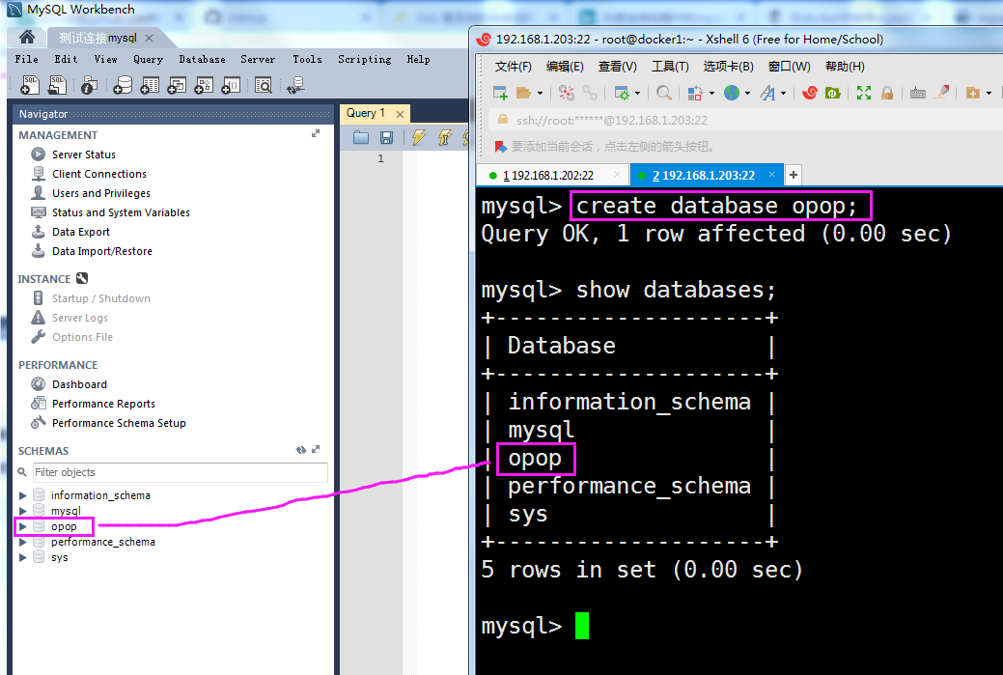The width and height of the screenshot is (1003, 675).
Task: Open Users and Privileges
Action: [101, 192]
